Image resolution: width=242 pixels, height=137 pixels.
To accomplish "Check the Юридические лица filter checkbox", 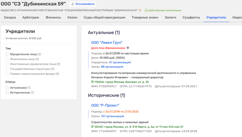I will pyautogui.click(x=7, y=54).
